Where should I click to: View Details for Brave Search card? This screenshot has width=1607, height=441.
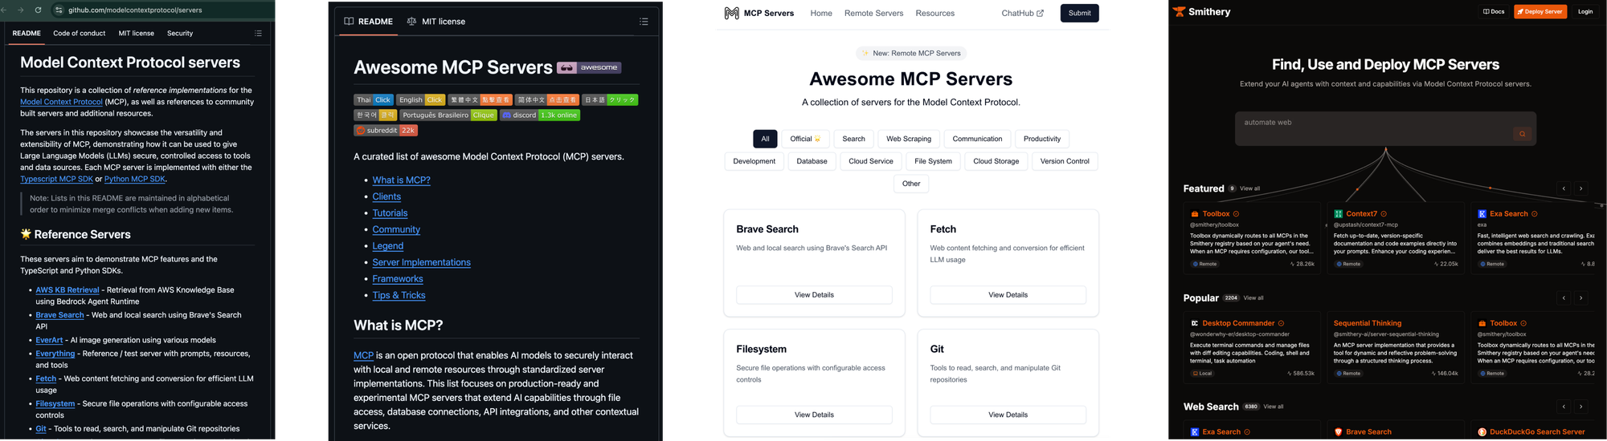[814, 295]
